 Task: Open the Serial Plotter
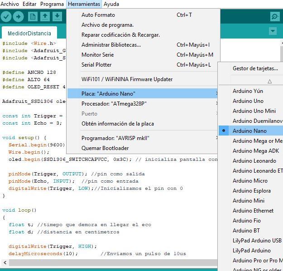(x=142, y=65)
